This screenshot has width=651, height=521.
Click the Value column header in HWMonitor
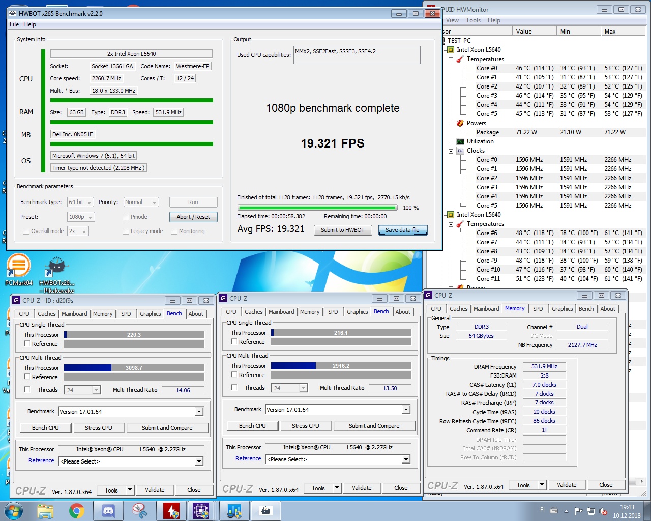[534, 32]
